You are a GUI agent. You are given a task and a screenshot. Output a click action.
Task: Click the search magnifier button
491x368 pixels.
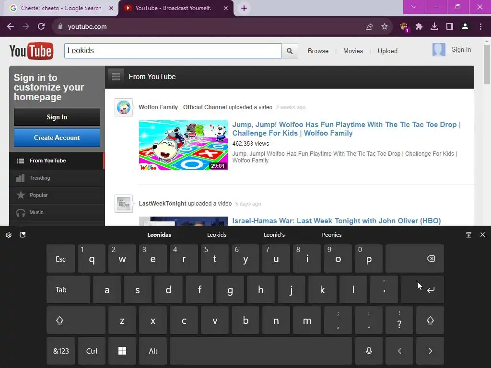tap(290, 51)
